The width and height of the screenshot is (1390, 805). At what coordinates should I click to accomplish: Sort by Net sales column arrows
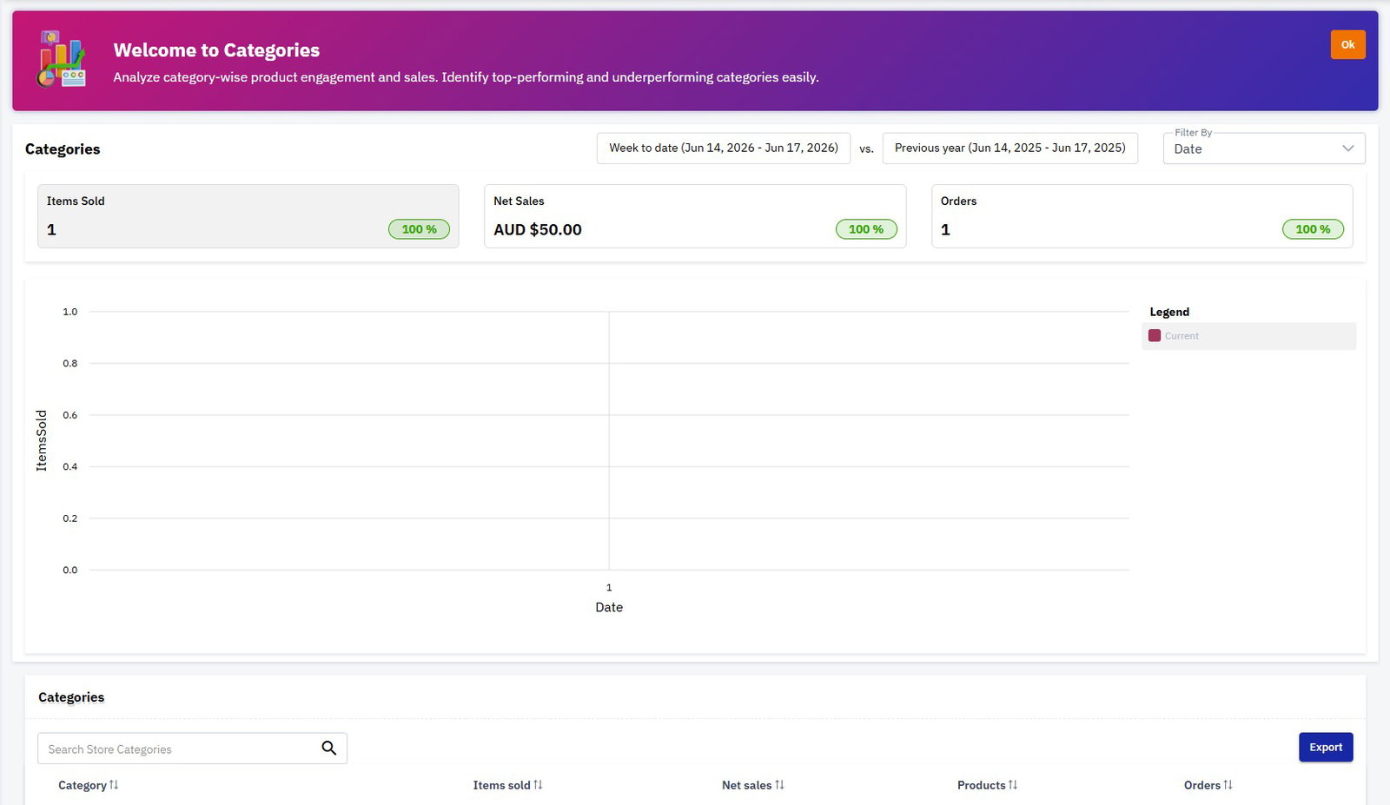pos(779,785)
